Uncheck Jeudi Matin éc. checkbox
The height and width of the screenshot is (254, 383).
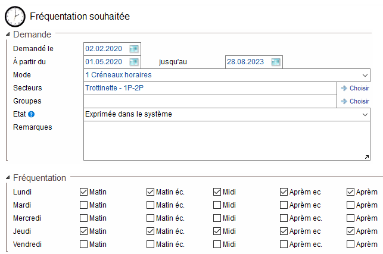[x=151, y=231]
